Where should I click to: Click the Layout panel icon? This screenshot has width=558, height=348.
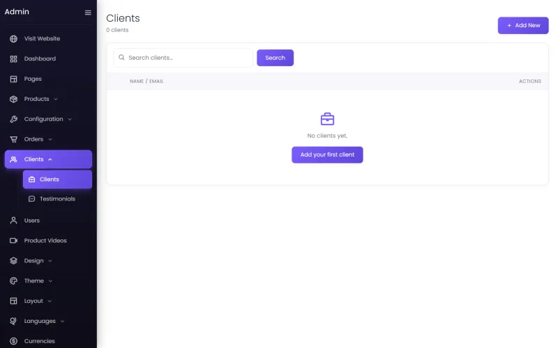[x=13, y=301]
